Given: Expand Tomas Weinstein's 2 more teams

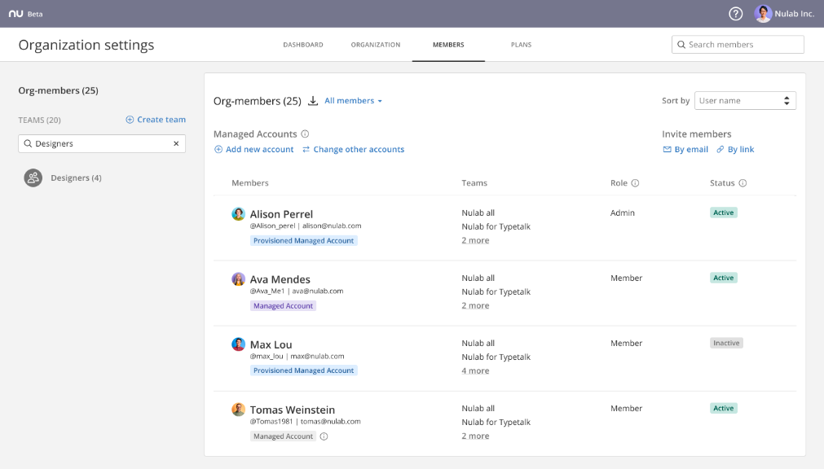Looking at the screenshot, I should [x=476, y=436].
